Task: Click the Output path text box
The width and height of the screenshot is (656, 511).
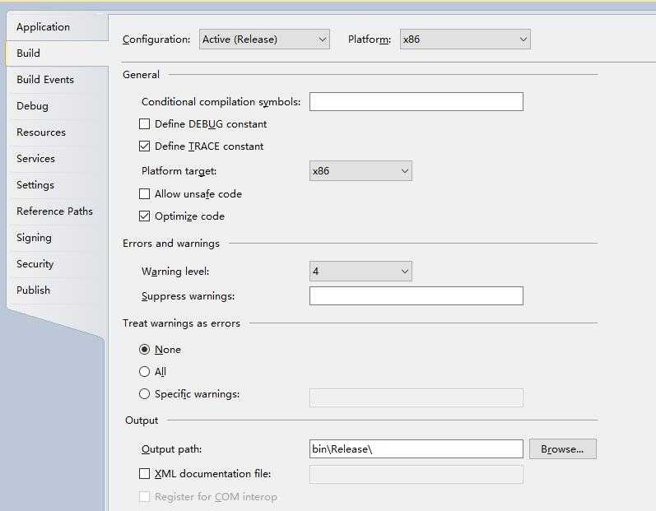Action: coord(416,449)
